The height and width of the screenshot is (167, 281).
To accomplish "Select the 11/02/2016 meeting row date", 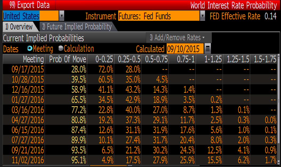I will coord(28,160).
